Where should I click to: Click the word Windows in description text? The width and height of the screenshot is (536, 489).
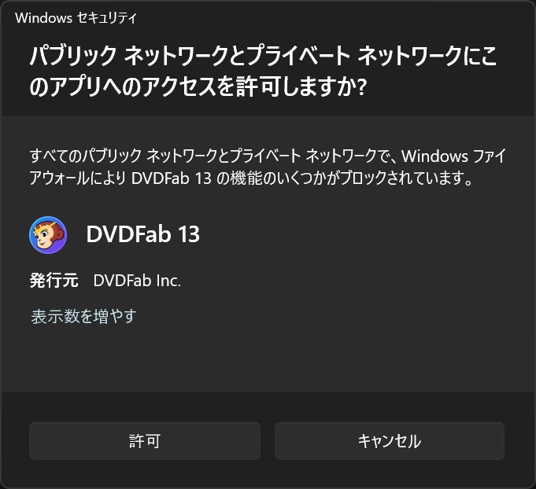[434, 156]
